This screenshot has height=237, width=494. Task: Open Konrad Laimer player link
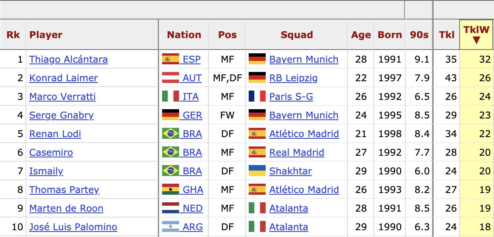click(x=63, y=78)
